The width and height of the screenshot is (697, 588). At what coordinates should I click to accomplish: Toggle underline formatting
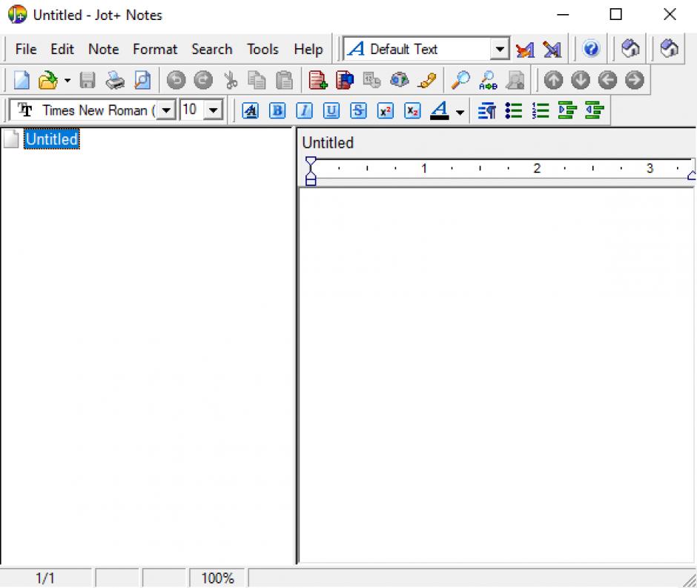(331, 110)
